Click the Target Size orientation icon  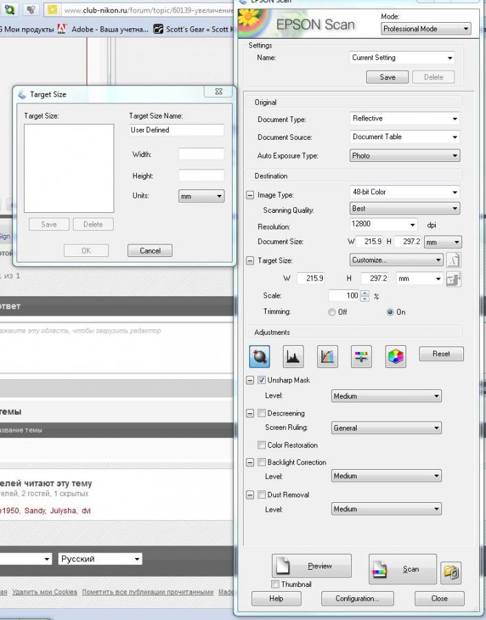454,260
